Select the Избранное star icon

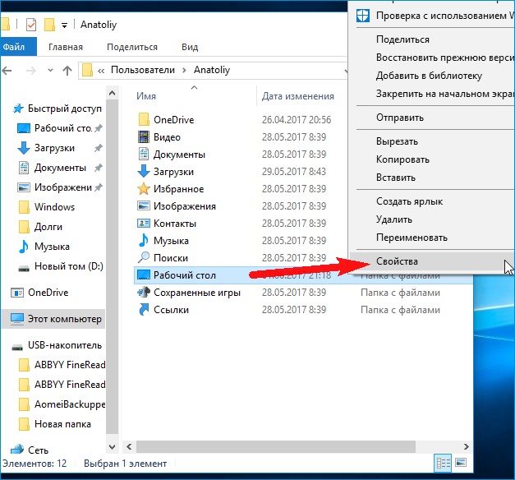(144, 189)
